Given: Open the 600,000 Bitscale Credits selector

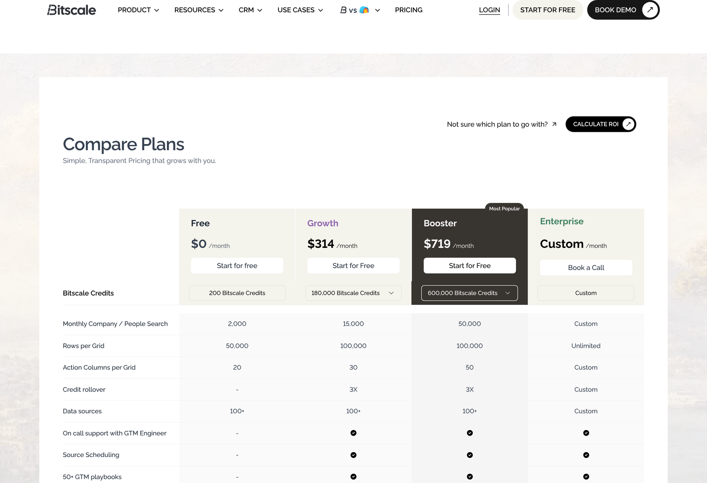Looking at the screenshot, I should 470,293.
